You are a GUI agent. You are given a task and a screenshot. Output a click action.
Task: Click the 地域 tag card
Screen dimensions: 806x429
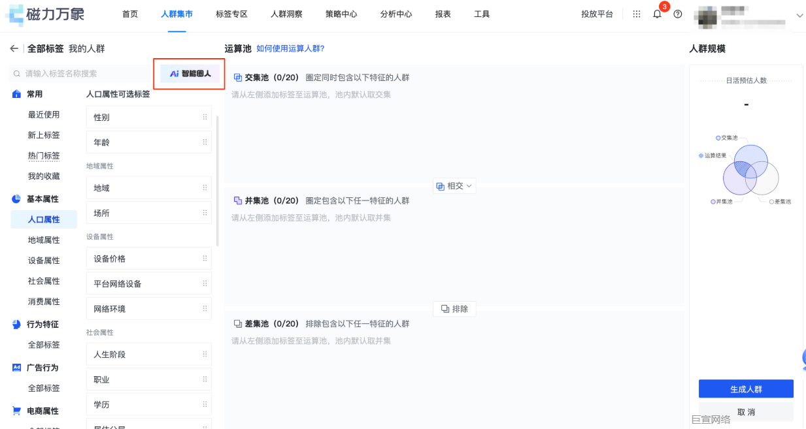pos(149,188)
